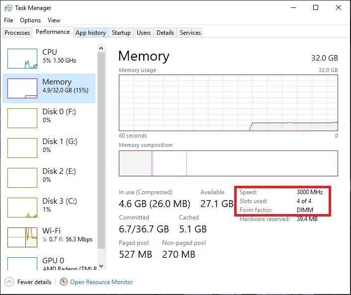
Task: Select the Wi-Fi graph in the sidebar
Action: pos(22,237)
